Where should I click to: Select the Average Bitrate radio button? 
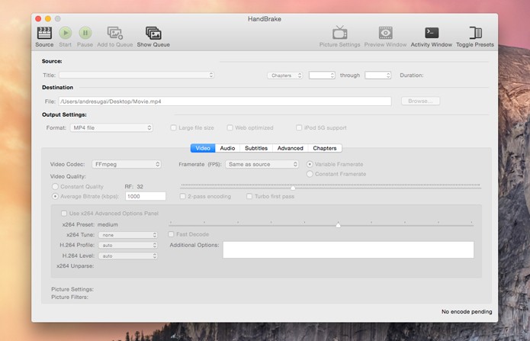(55, 196)
